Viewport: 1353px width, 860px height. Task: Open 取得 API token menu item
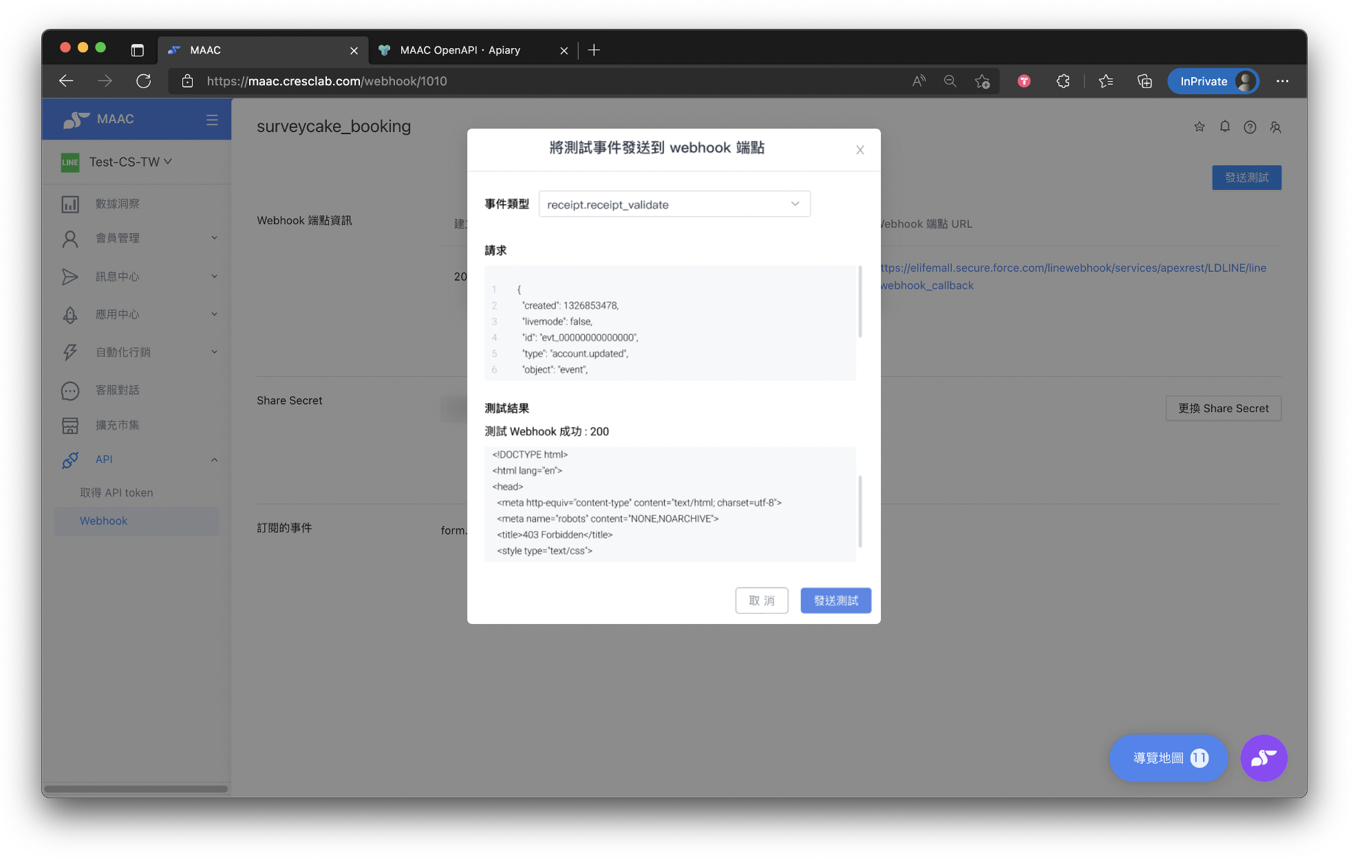click(116, 493)
